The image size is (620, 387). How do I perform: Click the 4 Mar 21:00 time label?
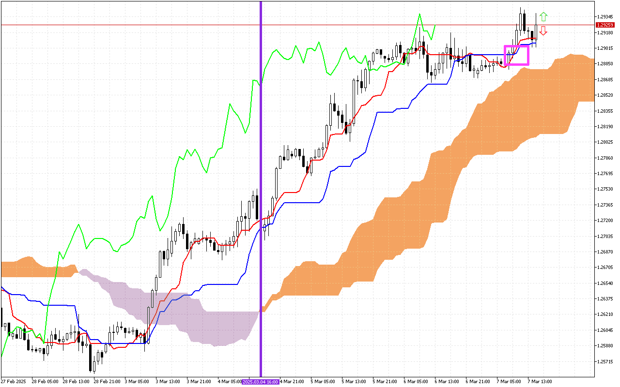[x=292, y=382]
